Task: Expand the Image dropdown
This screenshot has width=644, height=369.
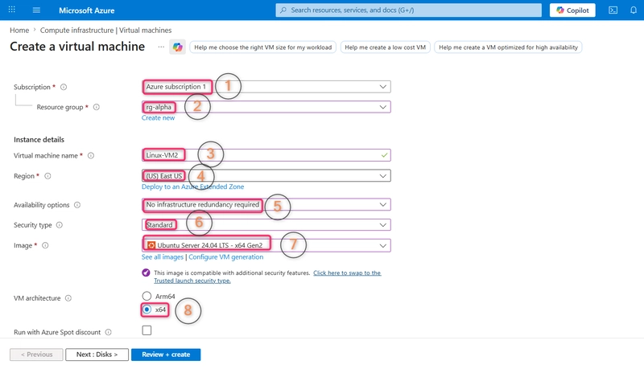Action: tap(266, 245)
